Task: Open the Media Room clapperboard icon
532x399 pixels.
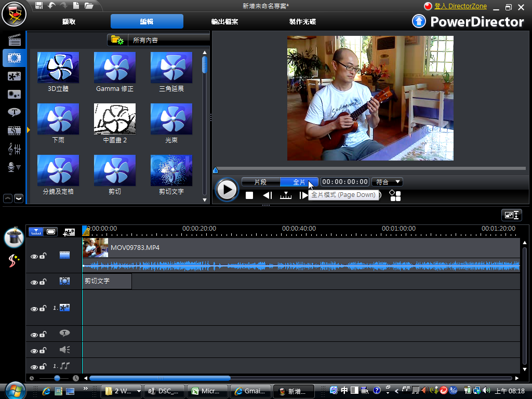Action: click(x=15, y=41)
